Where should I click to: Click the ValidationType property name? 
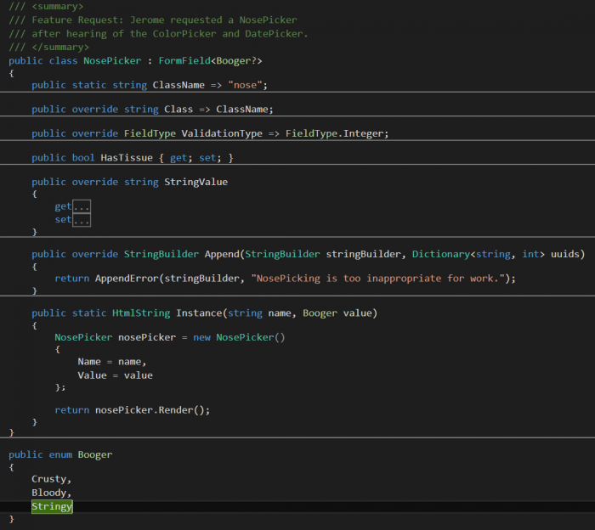click(x=222, y=133)
